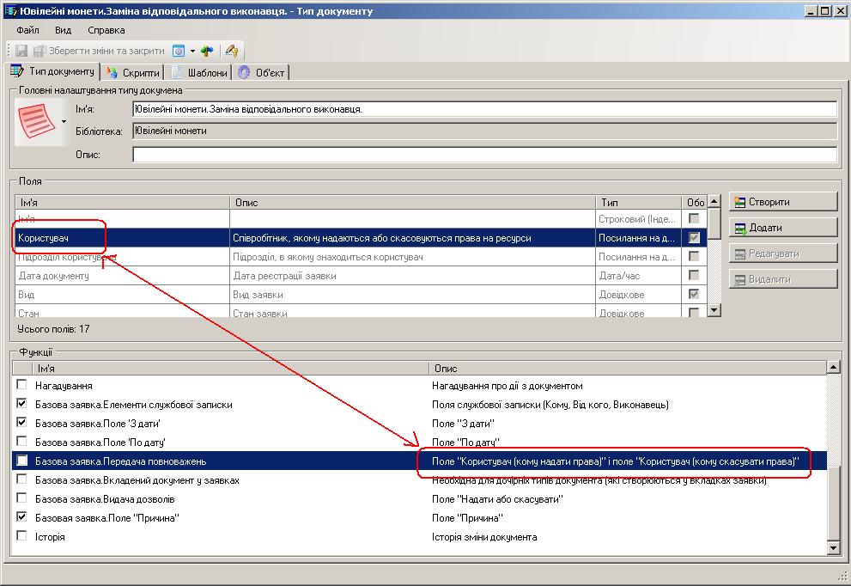Open the Файл menu

pos(27,30)
